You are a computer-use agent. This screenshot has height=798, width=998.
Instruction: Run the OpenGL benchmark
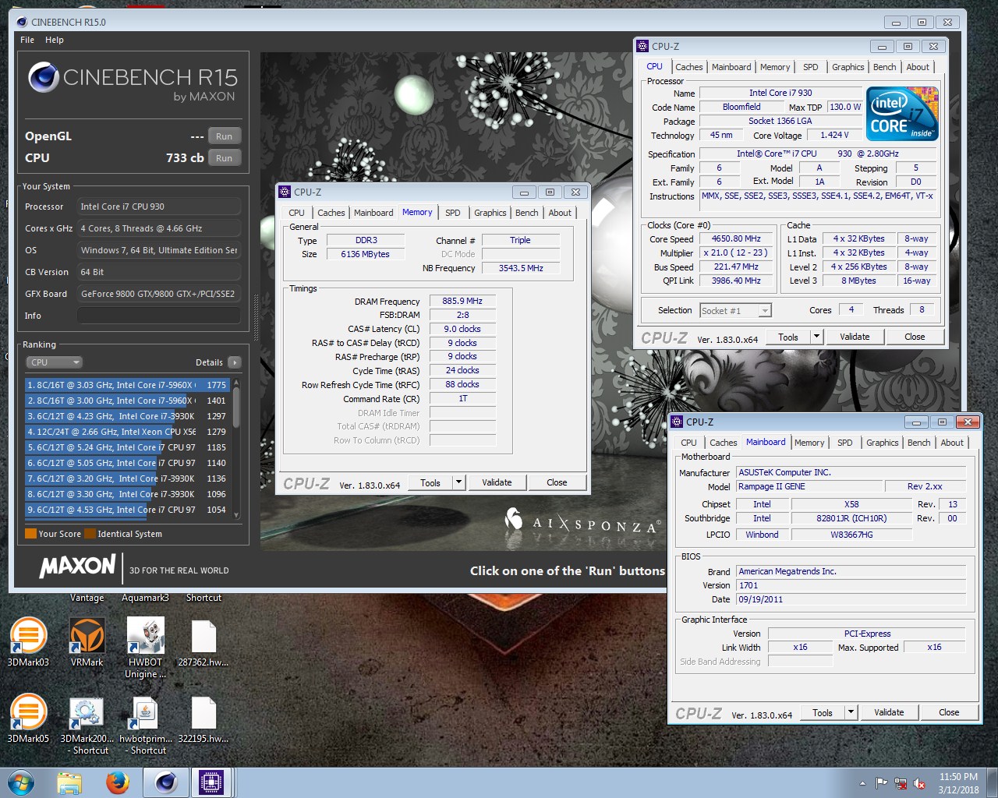pyautogui.click(x=224, y=136)
